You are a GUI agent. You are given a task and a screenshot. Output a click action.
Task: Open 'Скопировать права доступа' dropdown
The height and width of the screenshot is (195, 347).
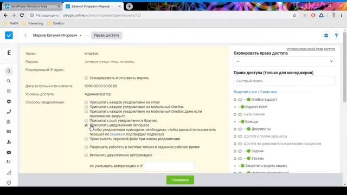coord(284,61)
